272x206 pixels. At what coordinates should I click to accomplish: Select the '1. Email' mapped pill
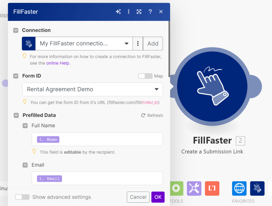49,179
